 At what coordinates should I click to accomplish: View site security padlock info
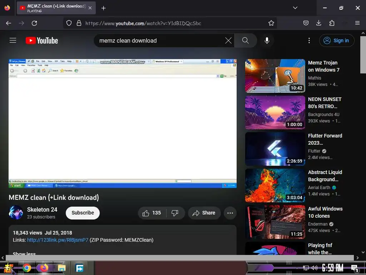[79, 23]
